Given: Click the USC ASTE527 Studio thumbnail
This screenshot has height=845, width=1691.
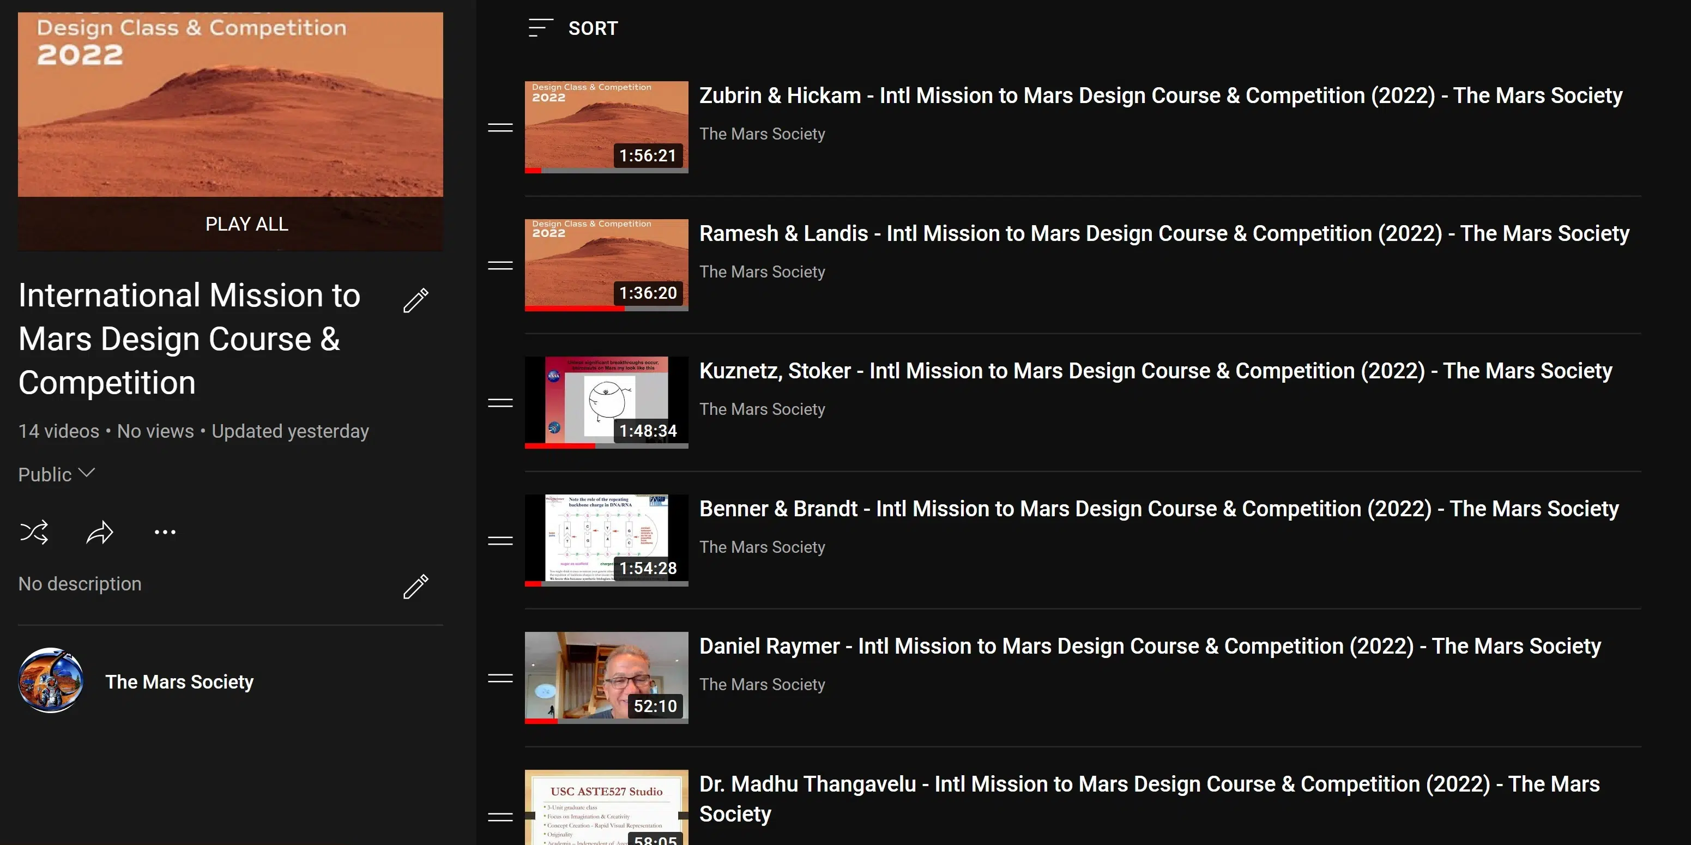Looking at the screenshot, I should tap(607, 807).
